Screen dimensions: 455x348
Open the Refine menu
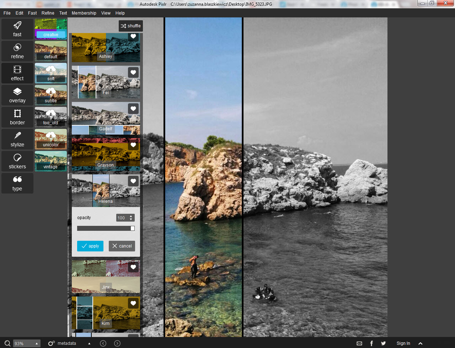click(x=48, y=13)
